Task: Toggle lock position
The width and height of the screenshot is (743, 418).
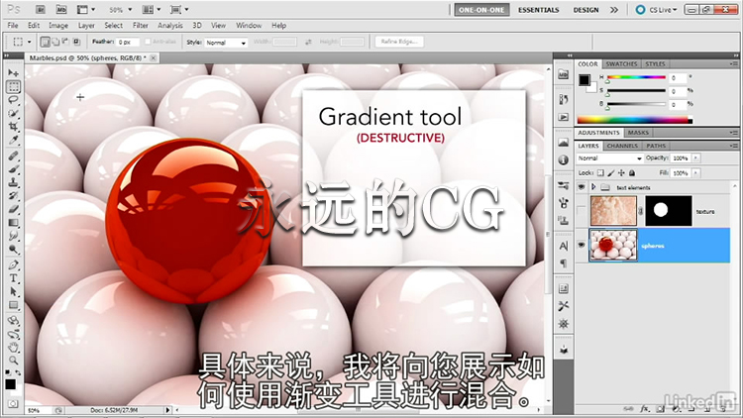Action: coord(621,173)
